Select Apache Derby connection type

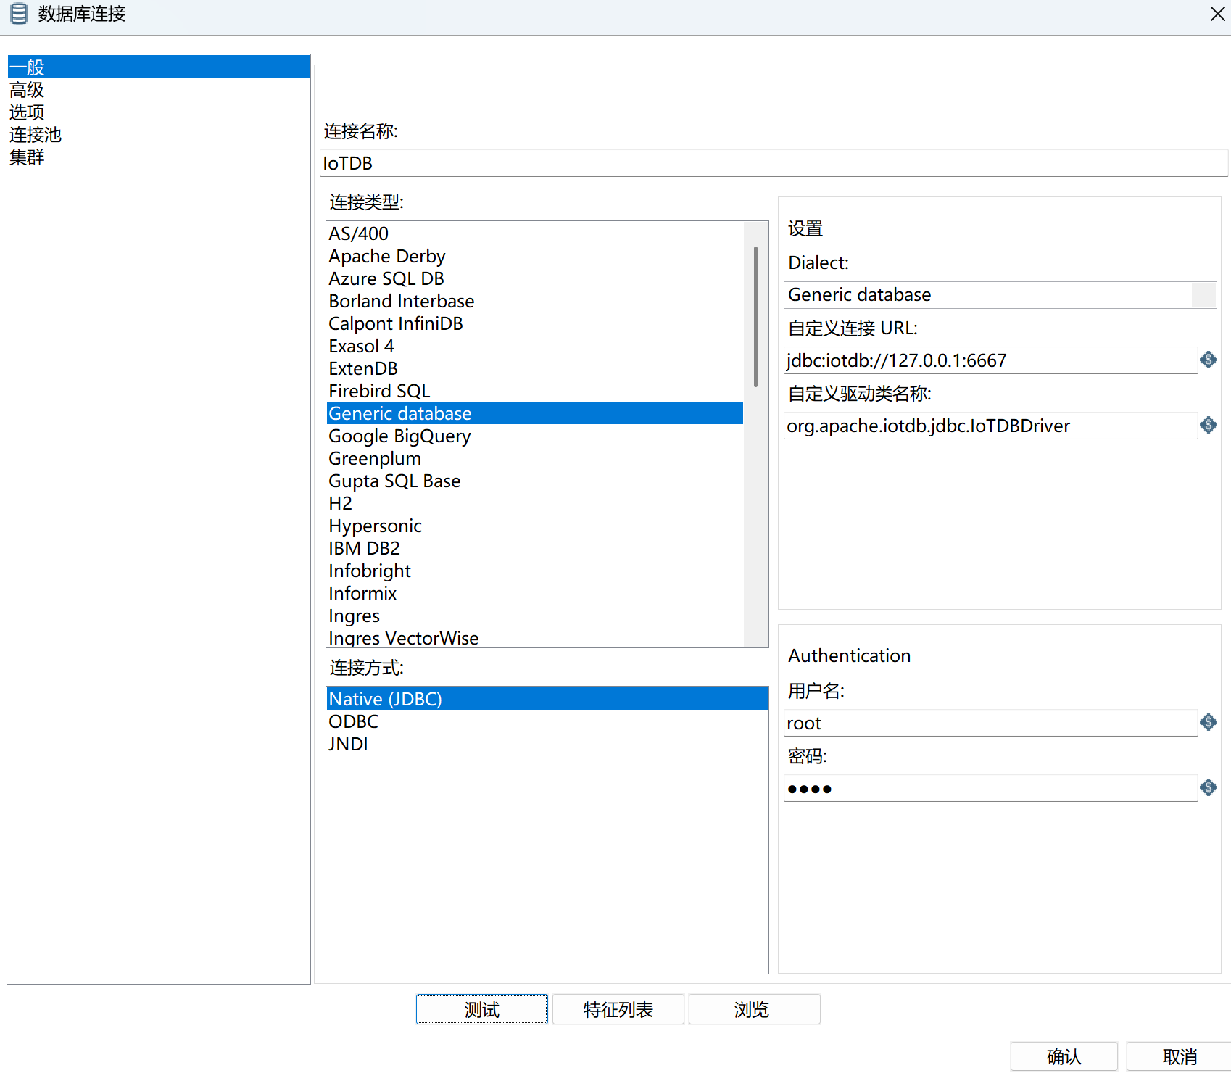(x=535, y=256)
